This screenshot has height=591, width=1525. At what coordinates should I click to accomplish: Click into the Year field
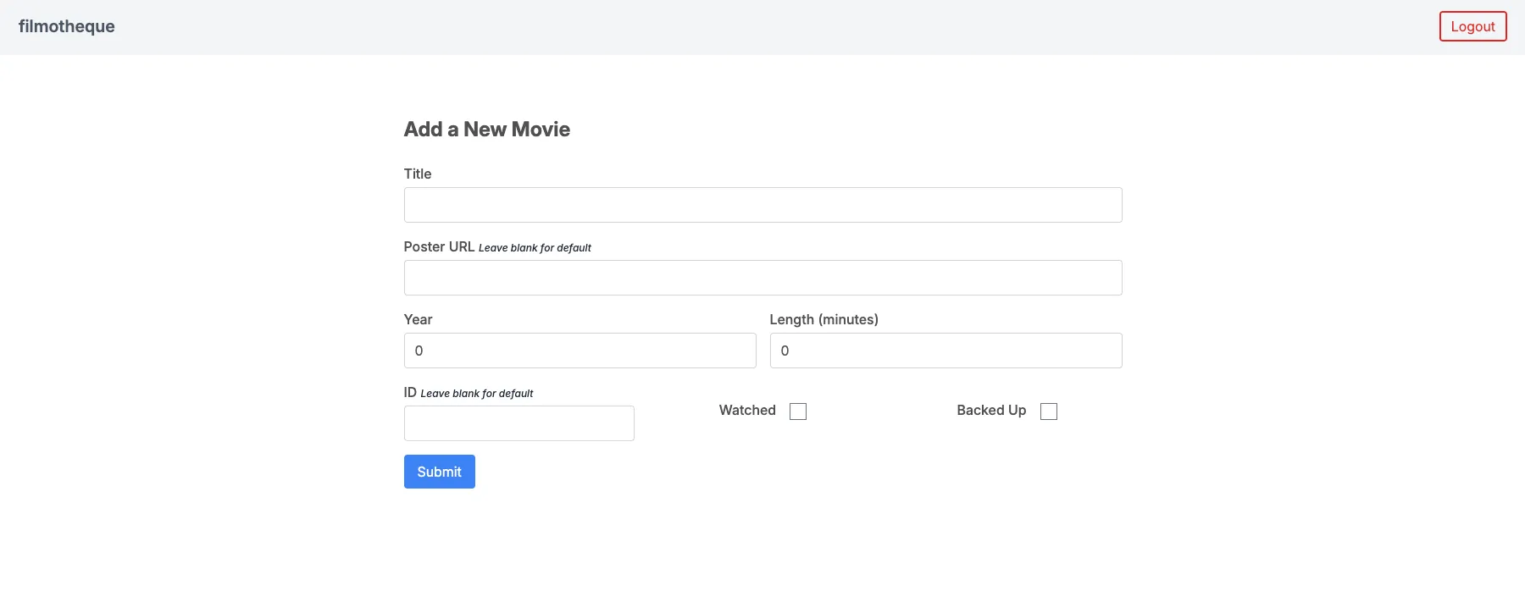click(x=579, y=351)
